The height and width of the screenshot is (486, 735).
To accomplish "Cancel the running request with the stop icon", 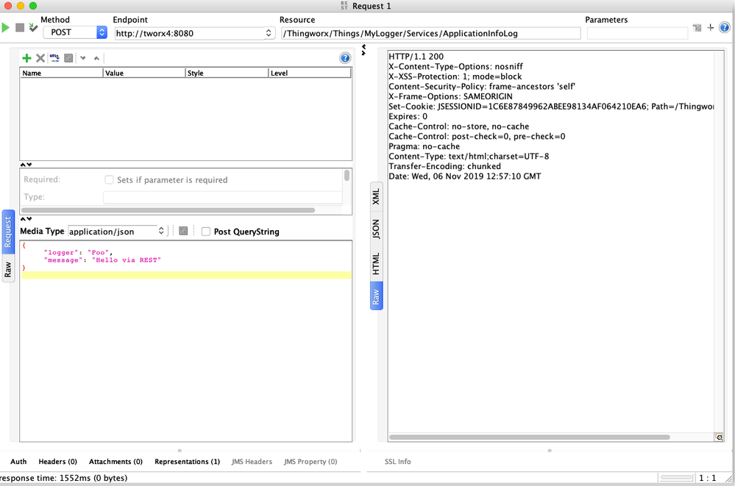I will click(20, 28).
